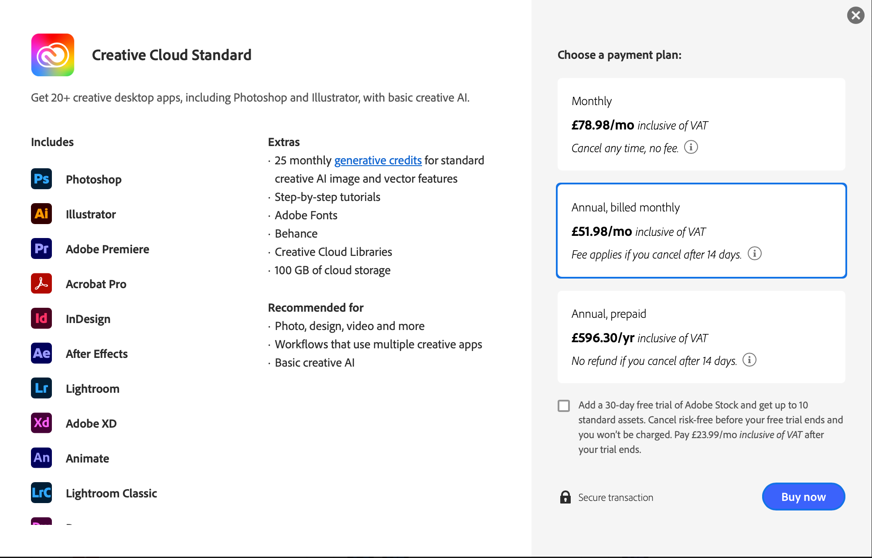Click the InDesign app icon
872x558 pixels.
click(41, 318)
